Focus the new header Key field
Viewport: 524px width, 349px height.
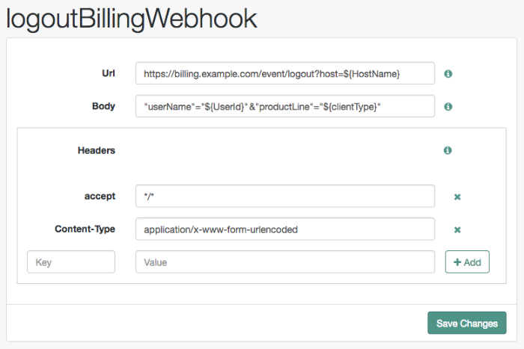(71, 262)
